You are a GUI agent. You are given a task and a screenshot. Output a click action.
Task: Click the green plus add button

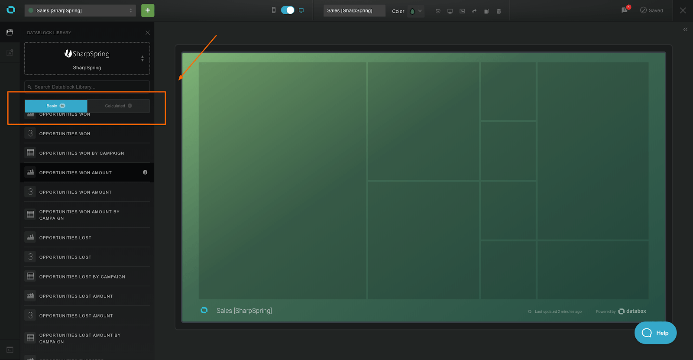148,10
